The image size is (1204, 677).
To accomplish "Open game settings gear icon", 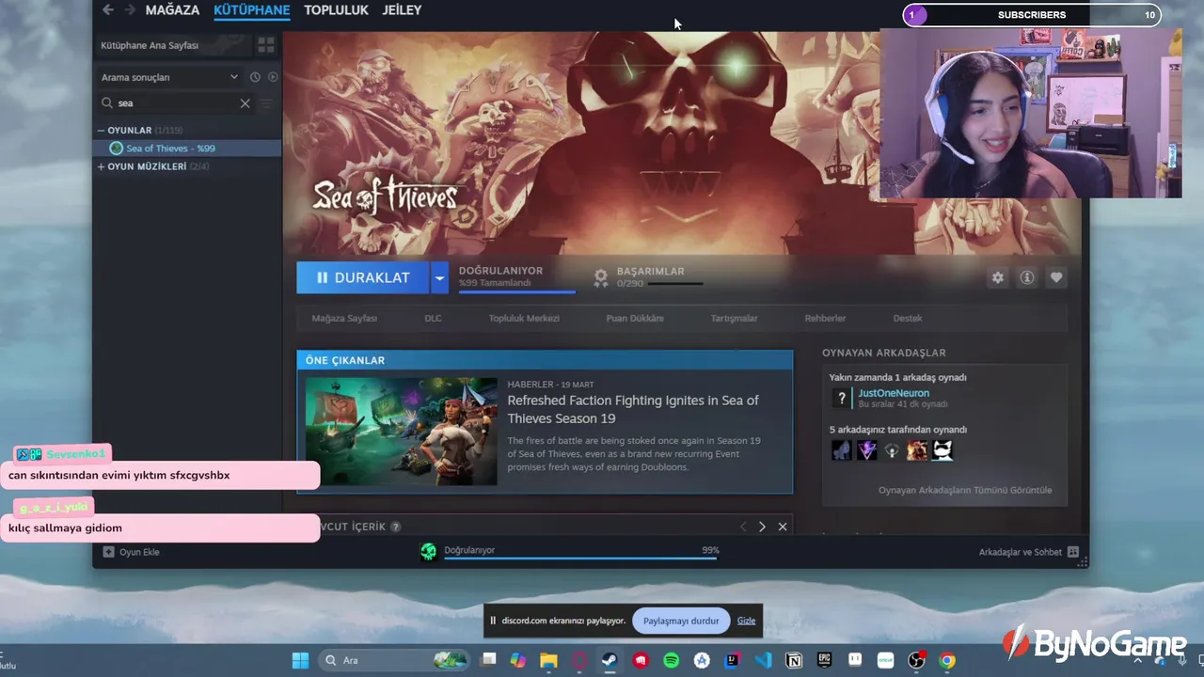I will pos(998,277).
